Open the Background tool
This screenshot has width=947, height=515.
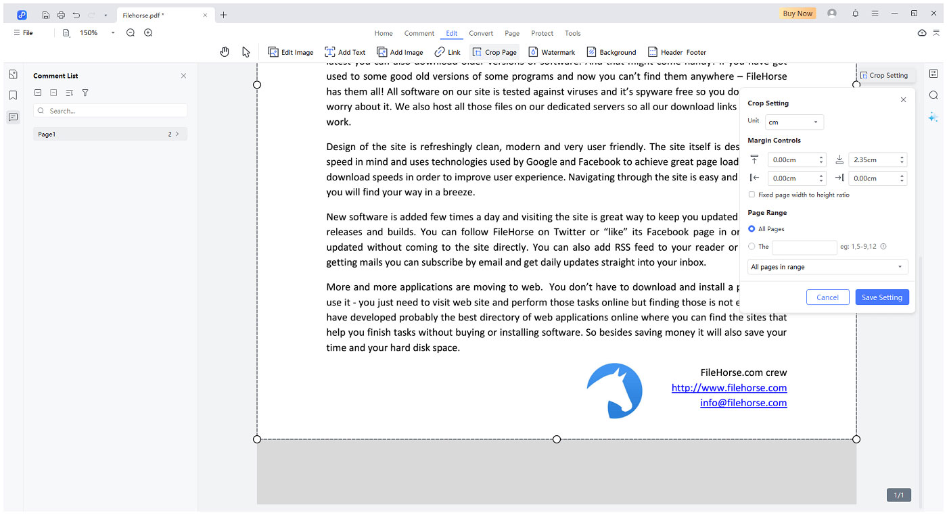tap(611, 52)
